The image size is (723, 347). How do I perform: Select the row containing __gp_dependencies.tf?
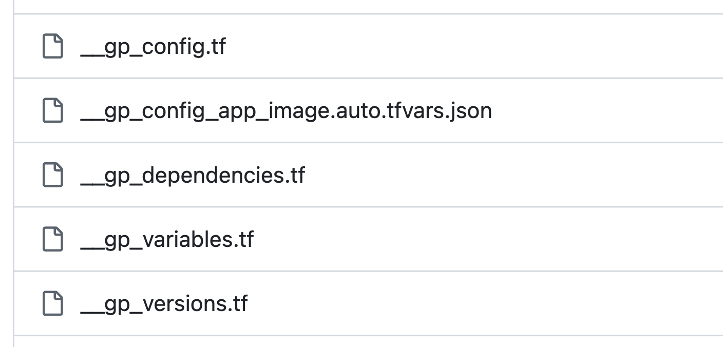pyautogui.click(x=359, y=175)
